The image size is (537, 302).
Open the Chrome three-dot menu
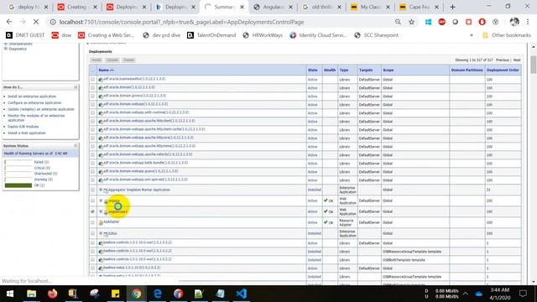528,22
